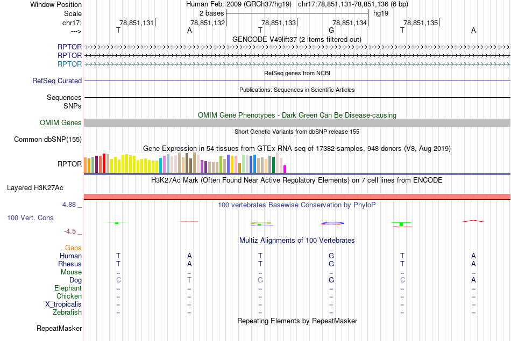Click the Rhesus species label
This screenshot has width=511, height=341.
tap(70, 264)
